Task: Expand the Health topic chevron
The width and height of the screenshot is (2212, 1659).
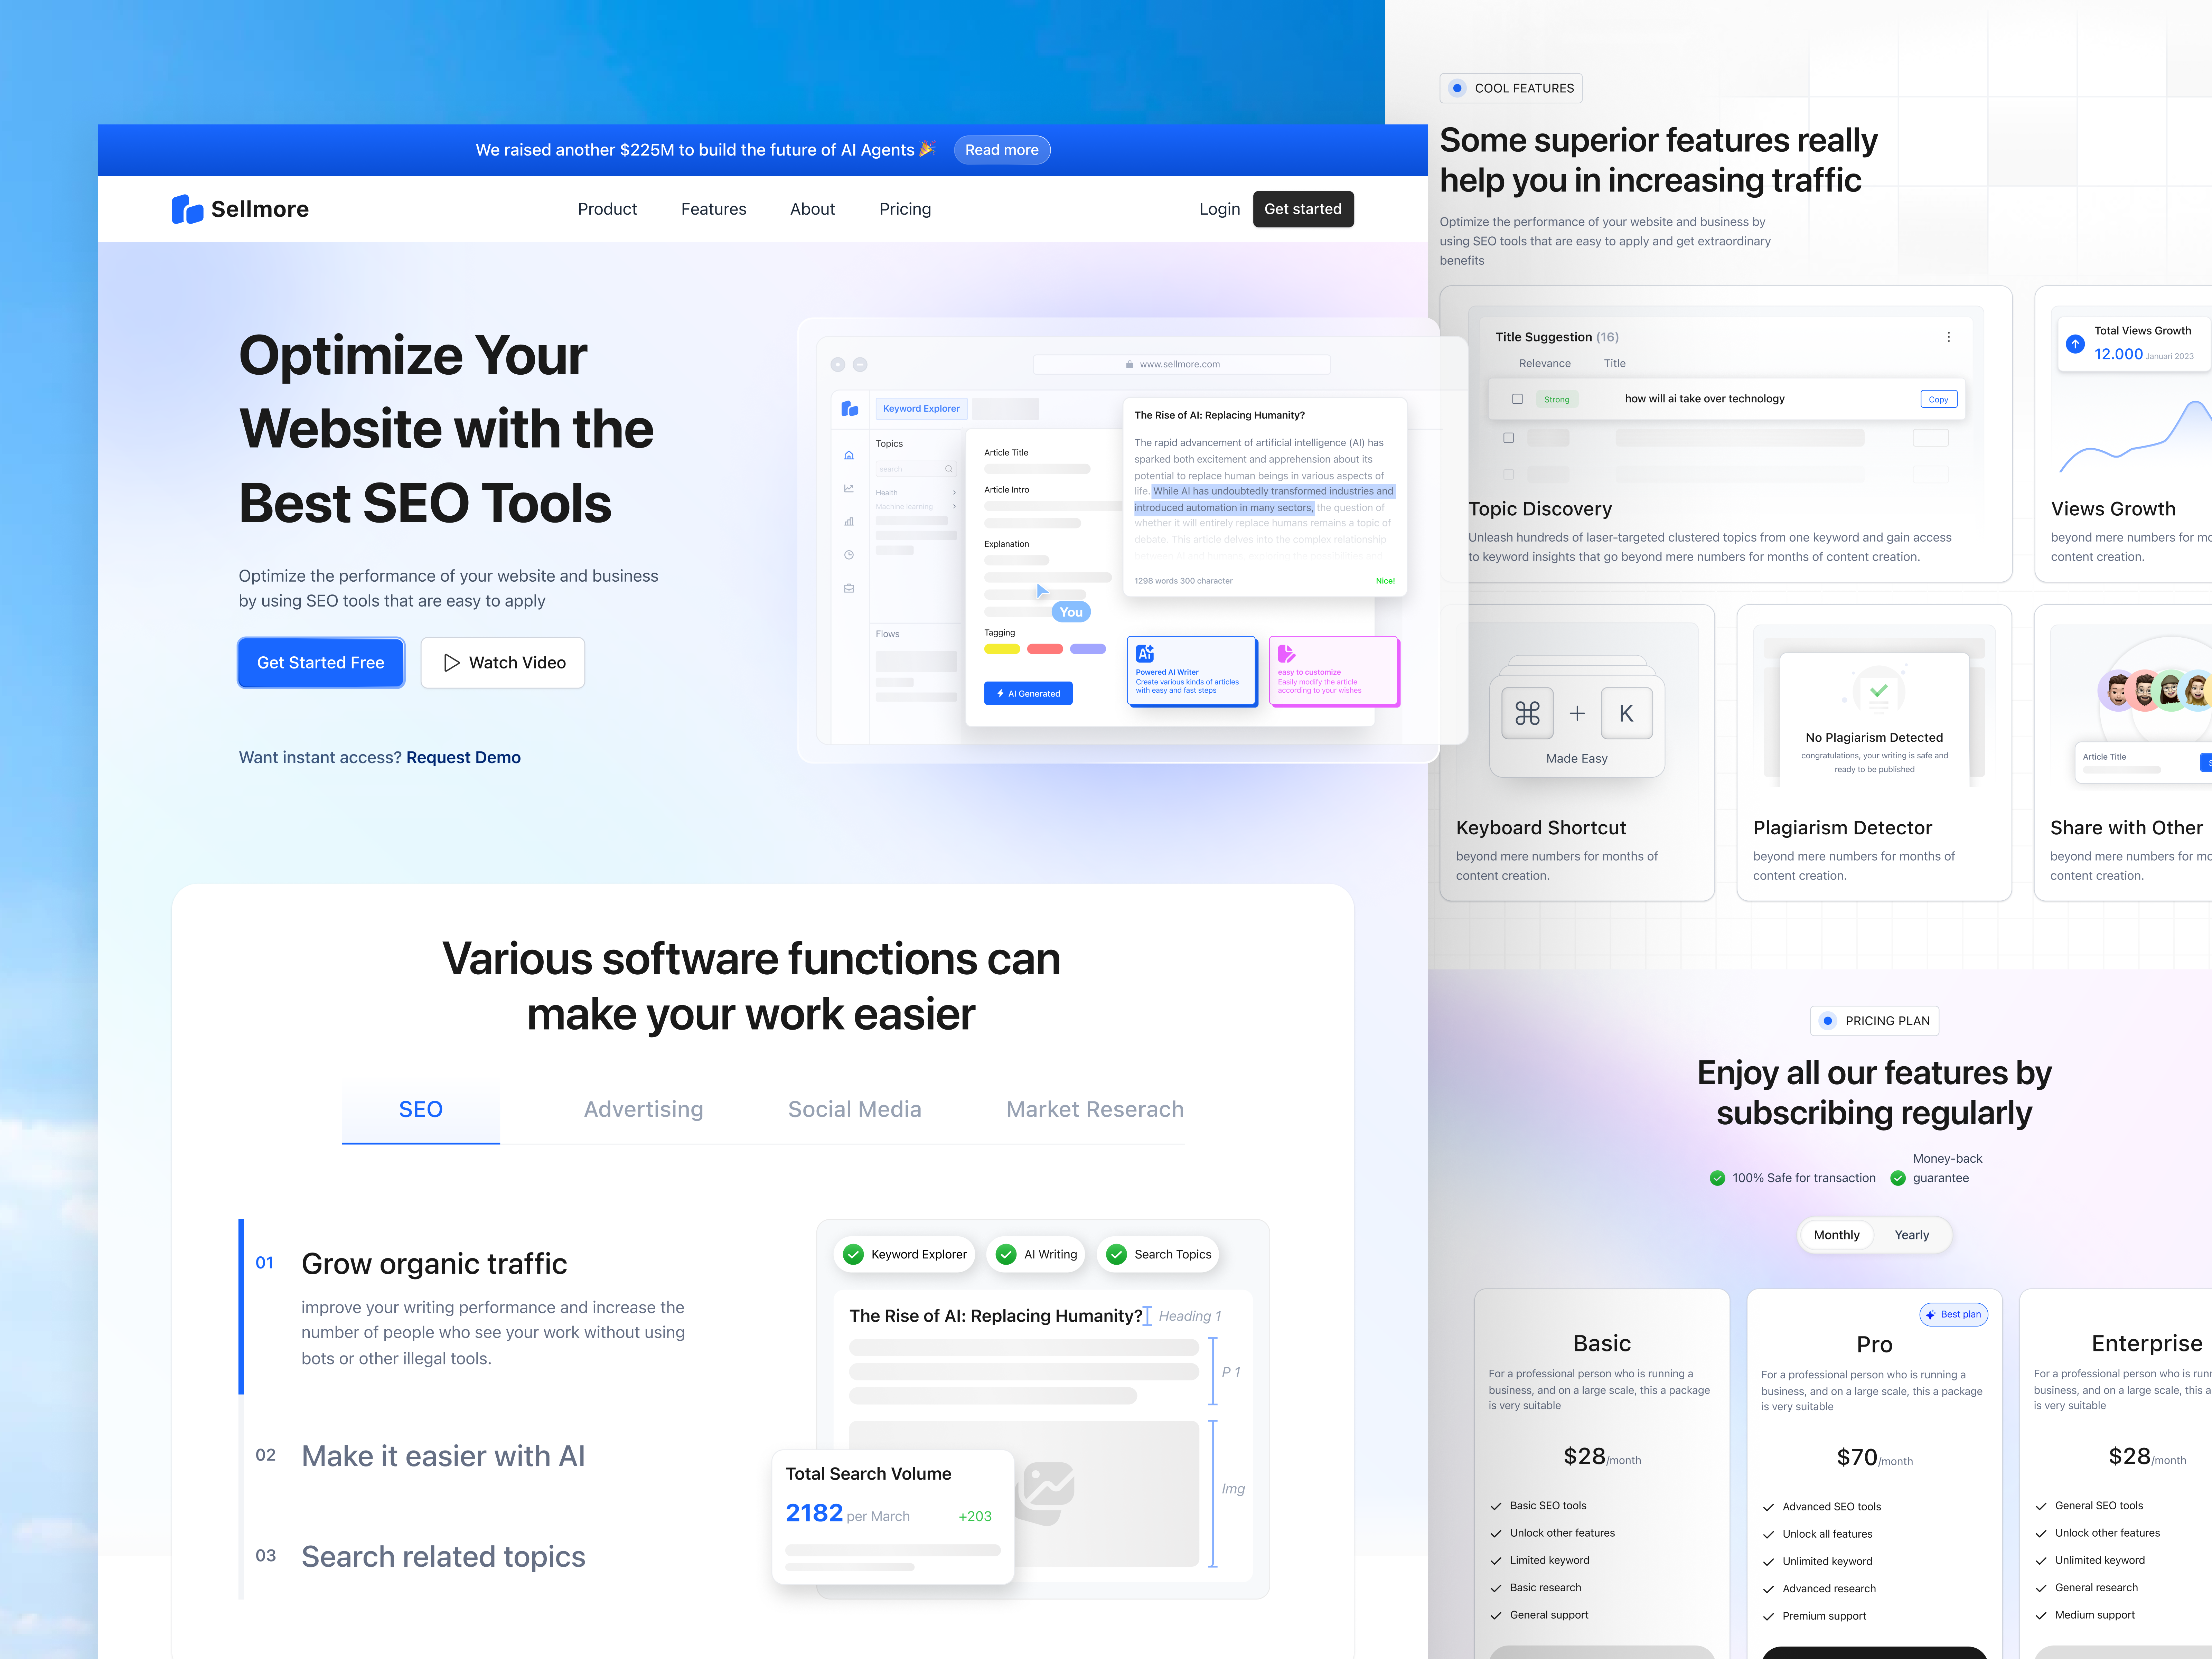Action: (954, 493)
